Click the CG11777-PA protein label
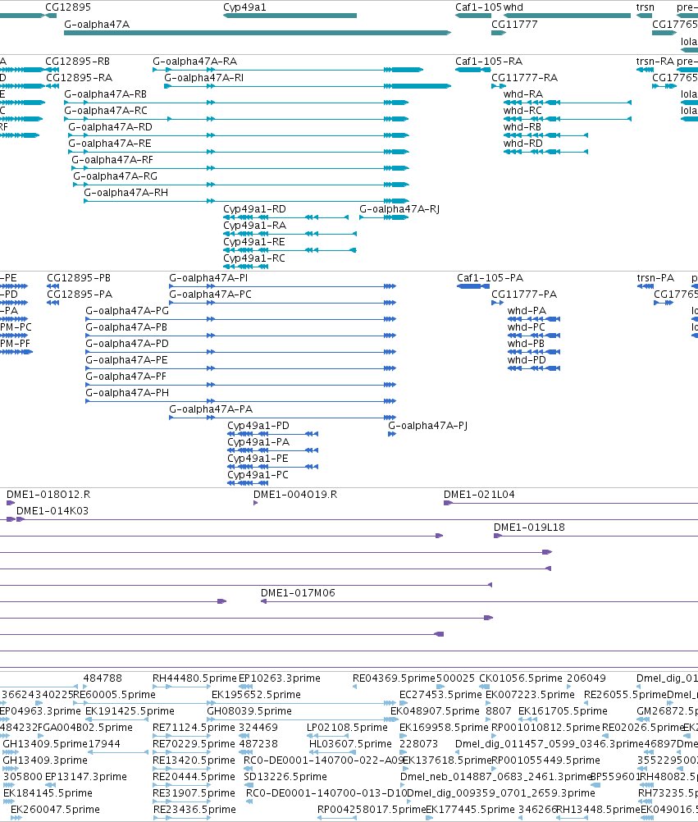This screenshot has width=698, height=822. point(524,295)
